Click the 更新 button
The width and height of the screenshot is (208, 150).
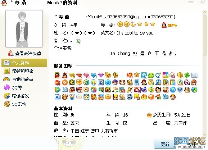pyautogui.click(x=165, y=144)
